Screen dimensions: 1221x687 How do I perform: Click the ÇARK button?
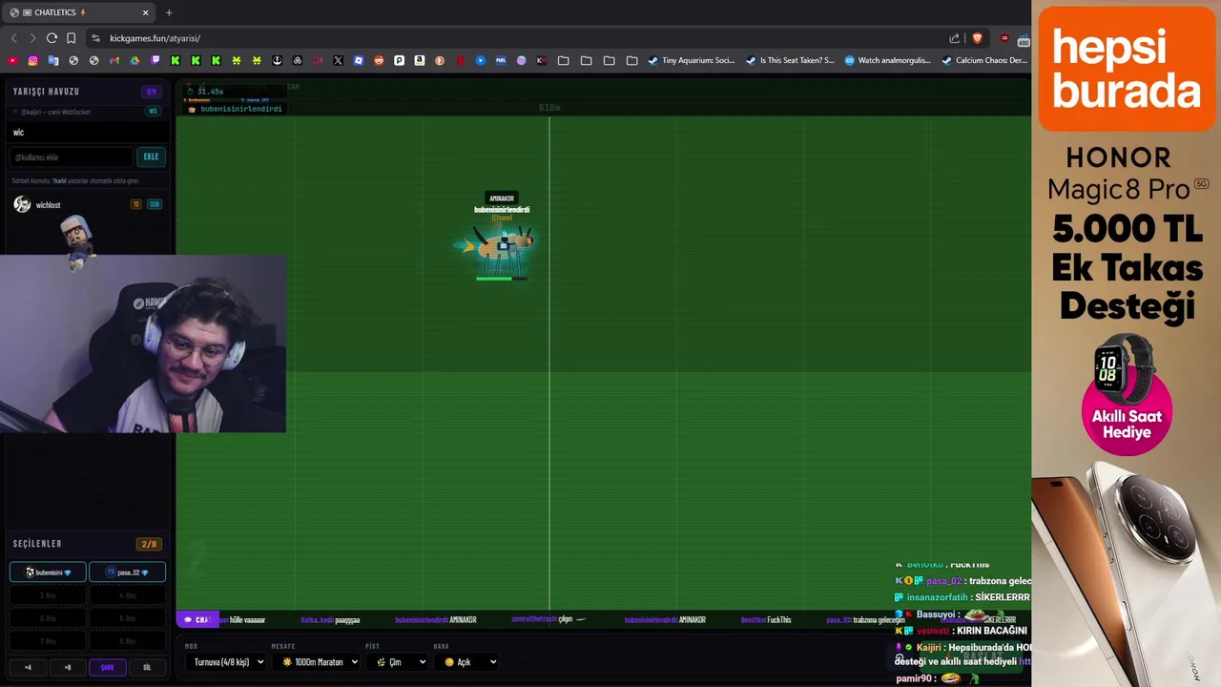[x=107, y=667]
